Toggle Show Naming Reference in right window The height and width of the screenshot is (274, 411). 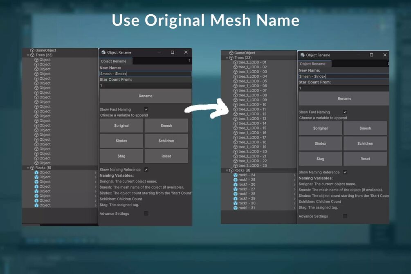click(x=345, y=172)
